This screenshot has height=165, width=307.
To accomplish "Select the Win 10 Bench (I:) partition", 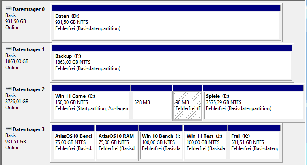I will coord(161,143).
